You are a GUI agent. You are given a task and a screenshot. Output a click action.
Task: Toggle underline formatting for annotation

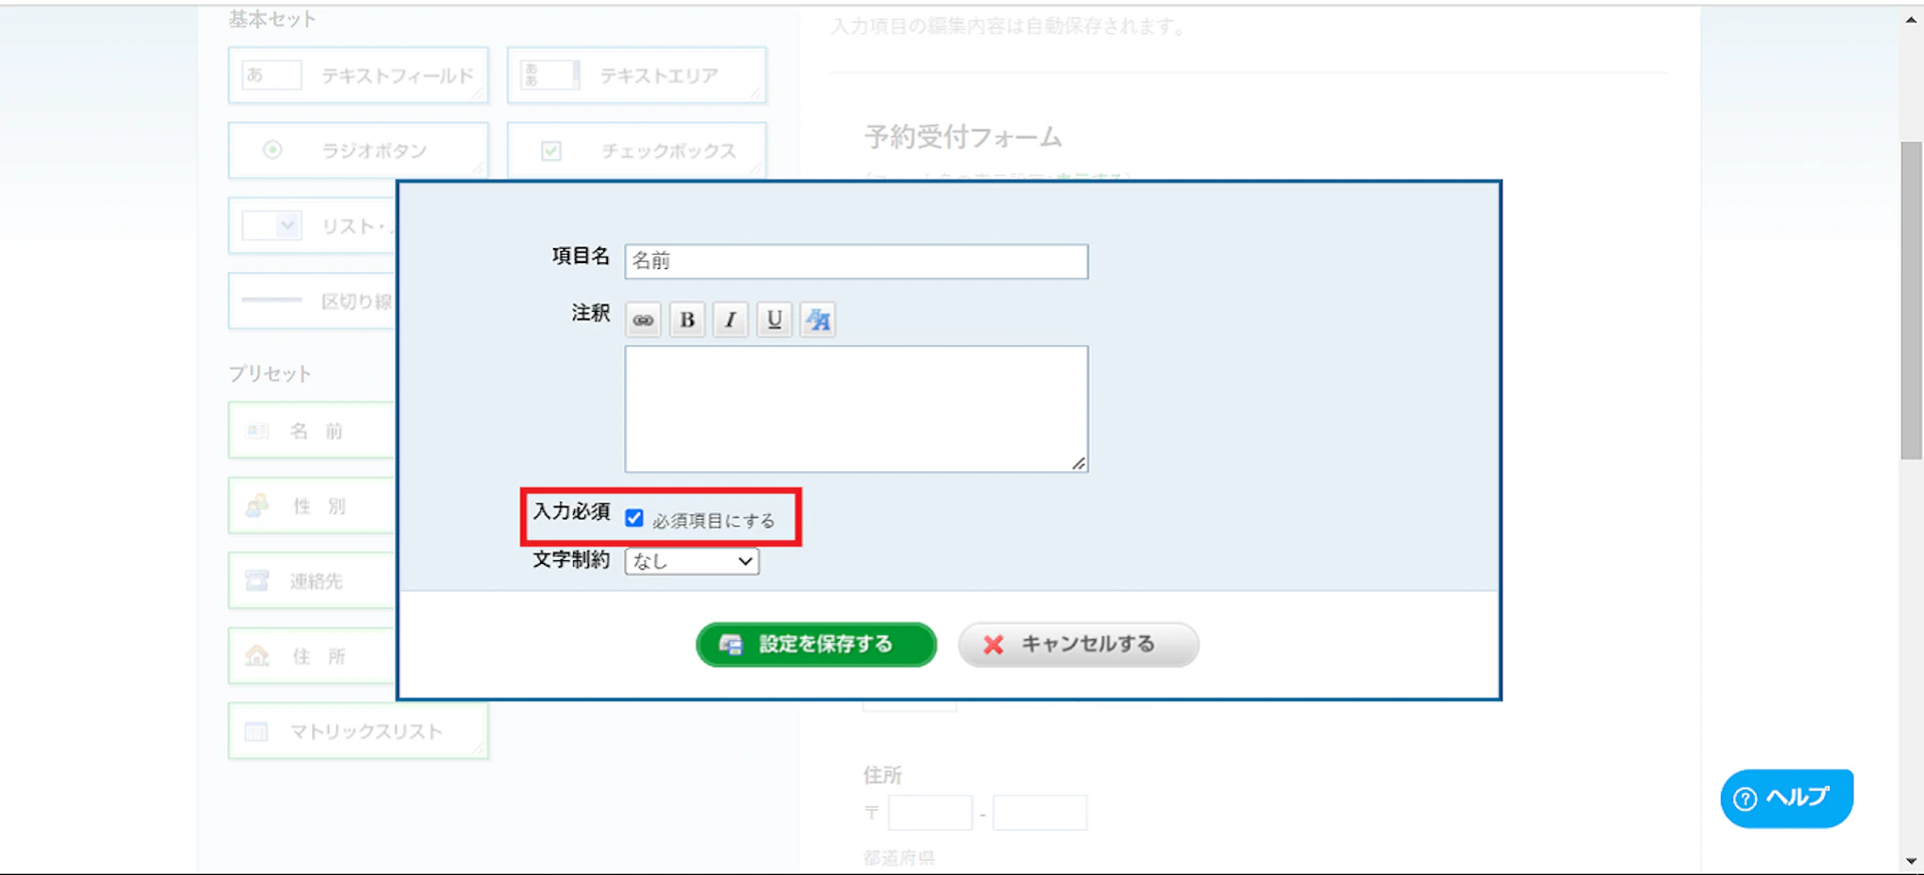click(x=774, y=320)
